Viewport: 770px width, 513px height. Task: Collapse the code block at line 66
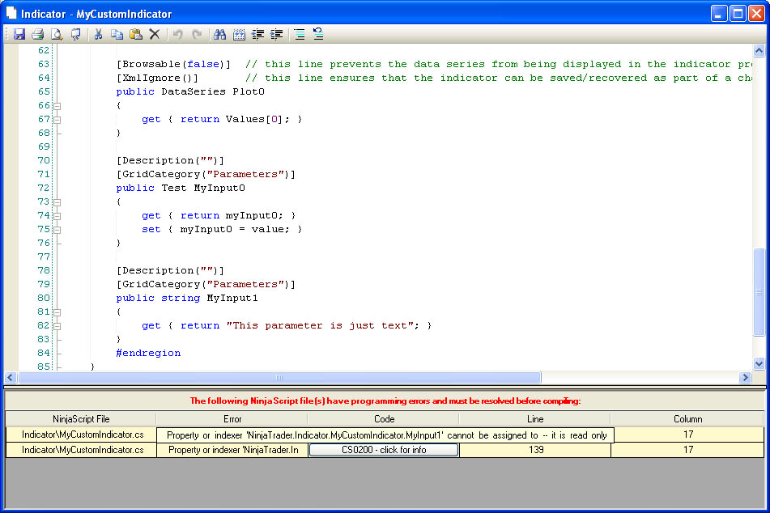pos(57,106)
